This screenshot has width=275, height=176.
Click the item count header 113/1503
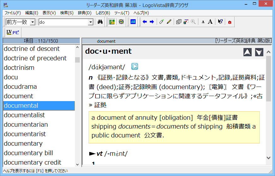coord(41,41)
